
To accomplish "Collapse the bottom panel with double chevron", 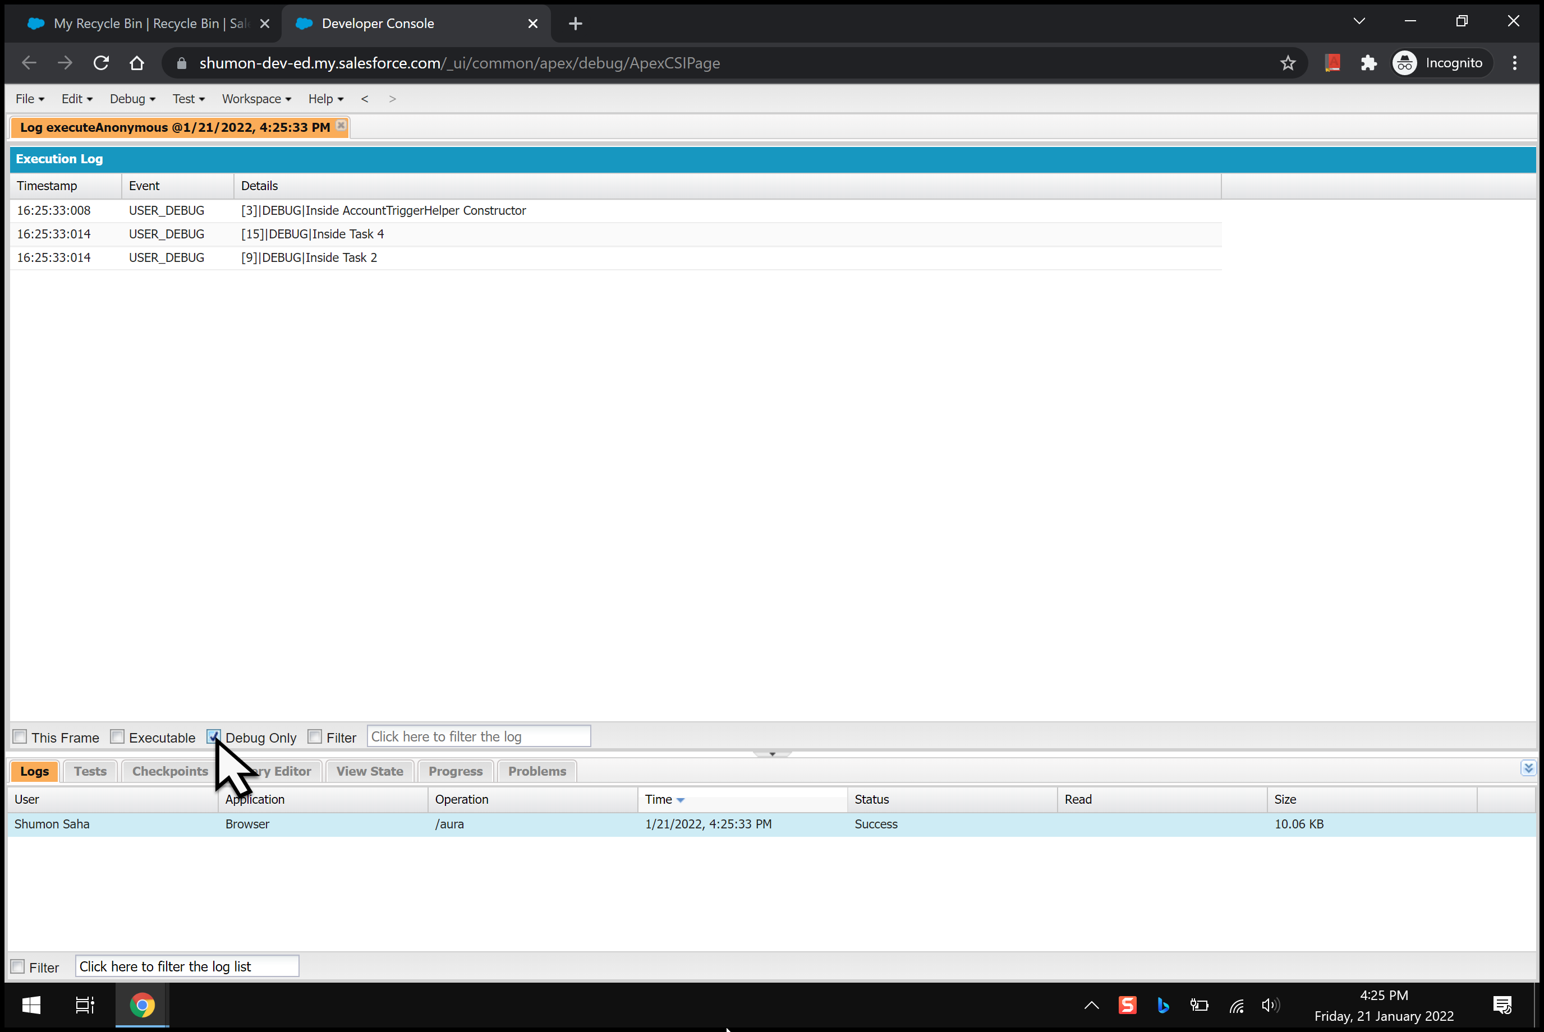I will point(1528,767).
